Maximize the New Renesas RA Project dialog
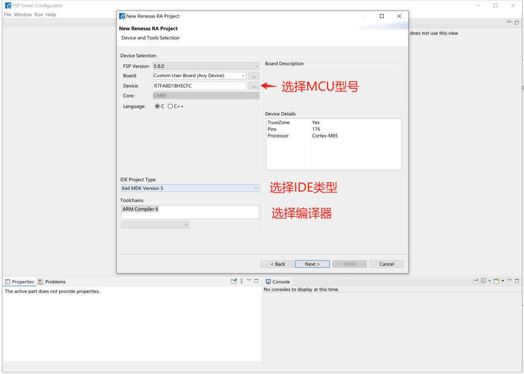The image size is (524, 374). coord(382,16)
